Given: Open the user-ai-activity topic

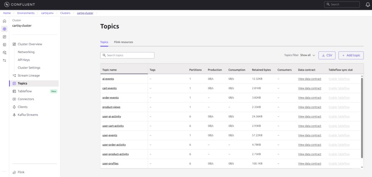Looking at the screenshot, I should point(112,116).
